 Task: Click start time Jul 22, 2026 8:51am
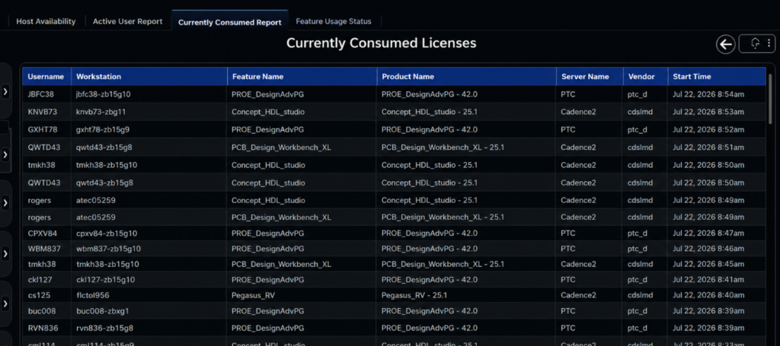708,148
